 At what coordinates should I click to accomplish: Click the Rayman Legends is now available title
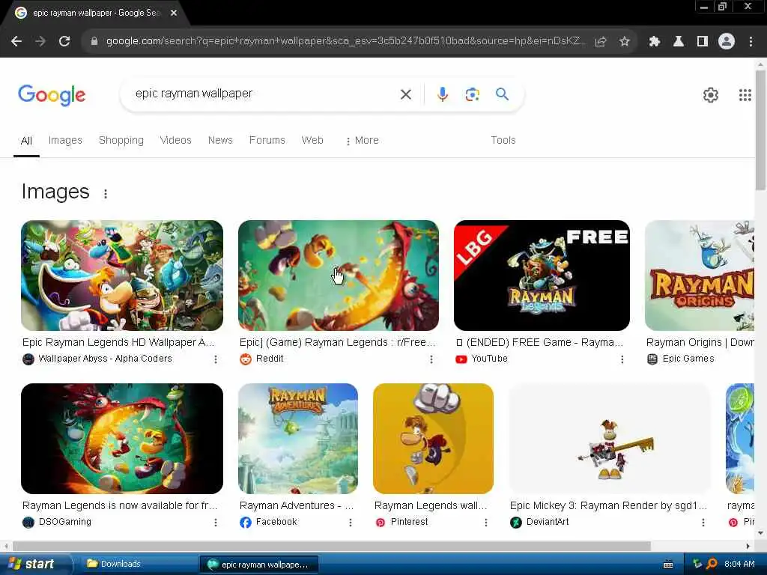pyautogui.click(x=120, y=506)
